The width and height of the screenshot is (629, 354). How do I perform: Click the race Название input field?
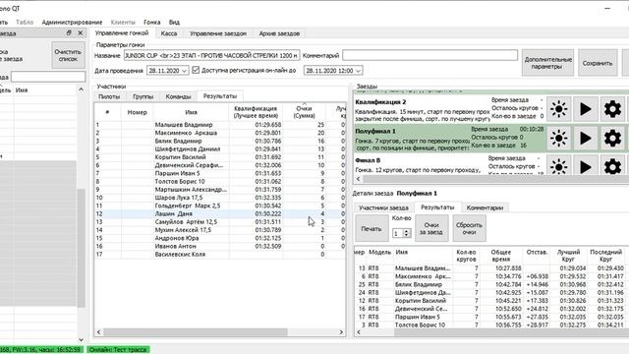pos(211,55)
